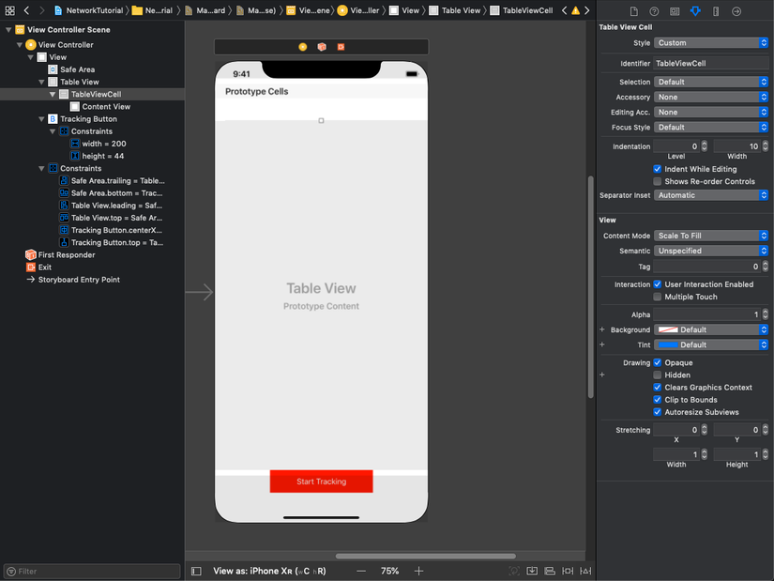Click the yellow warning triangle icon
Viewport: 774px width, 581px height.
coord(575,10)
